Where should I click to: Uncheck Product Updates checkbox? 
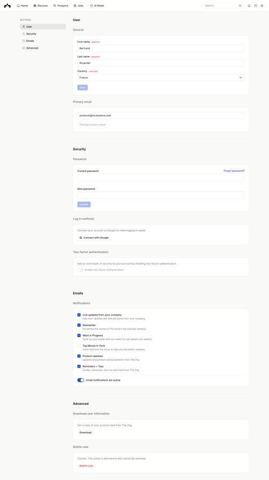click(x=79, y=356)
